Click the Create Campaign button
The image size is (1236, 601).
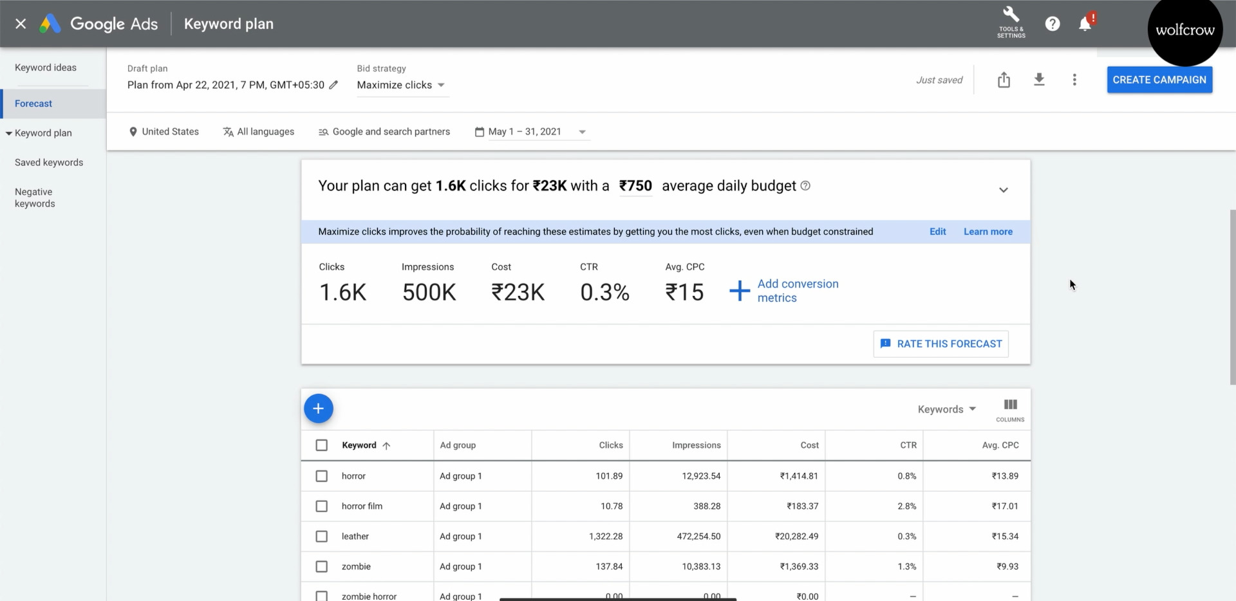[1159, 80]
